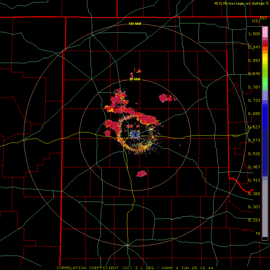Select the 0.947 legend value
This screenshot has width=270, height=270.
click(x=254, y=47)
